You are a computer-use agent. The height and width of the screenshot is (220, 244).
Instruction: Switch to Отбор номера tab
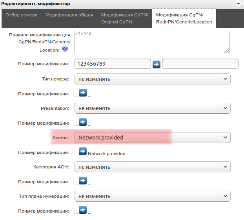[x=22, y=15]
